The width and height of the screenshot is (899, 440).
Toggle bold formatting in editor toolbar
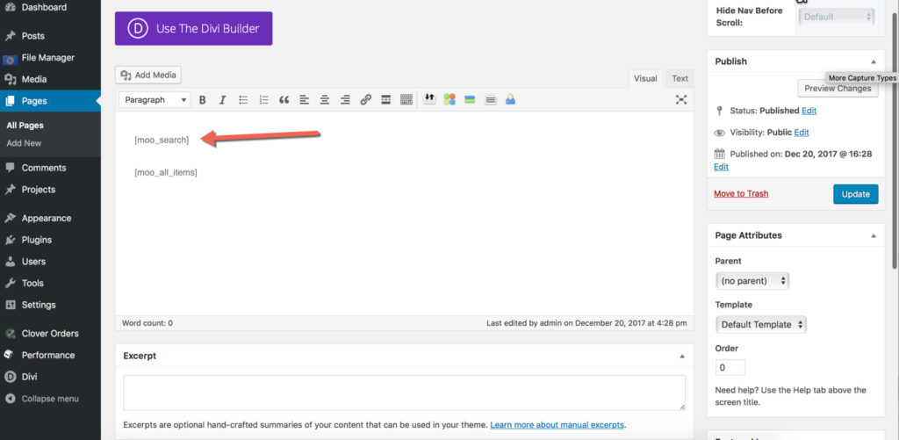click(203, 100)
